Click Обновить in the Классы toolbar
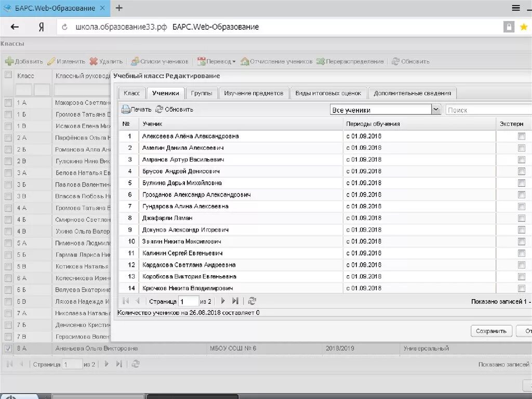The height and width of the screenshot is (399, 532). (x=410, y=61)
